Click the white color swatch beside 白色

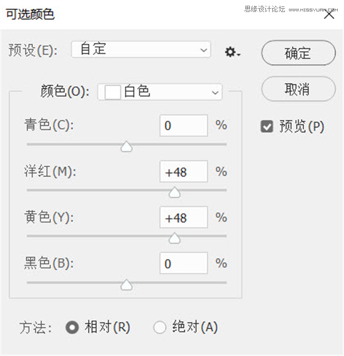tap(112, 92)
